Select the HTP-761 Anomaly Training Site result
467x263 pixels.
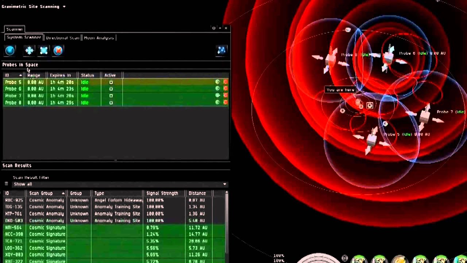pos(114,214)
